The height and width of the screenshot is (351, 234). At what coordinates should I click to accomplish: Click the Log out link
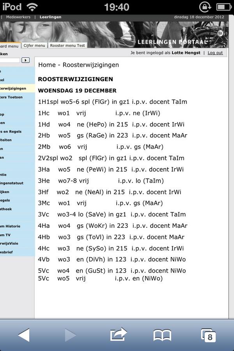[215, 53]
